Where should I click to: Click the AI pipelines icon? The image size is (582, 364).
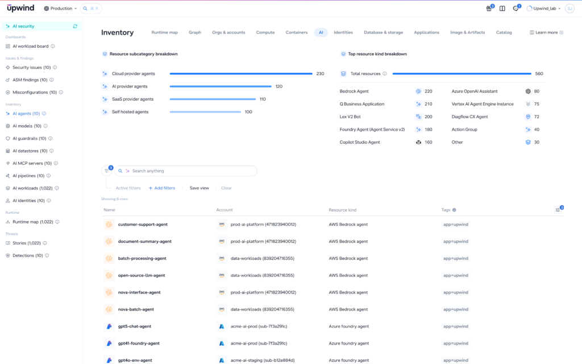click(8, 176)
